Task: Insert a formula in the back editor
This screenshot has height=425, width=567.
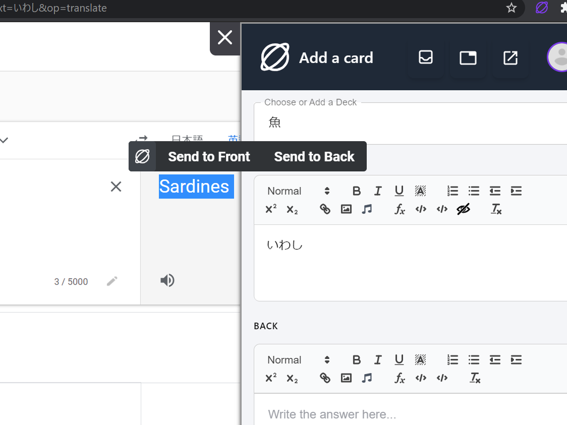Action: pyautogui.click(x=400, y=378)
